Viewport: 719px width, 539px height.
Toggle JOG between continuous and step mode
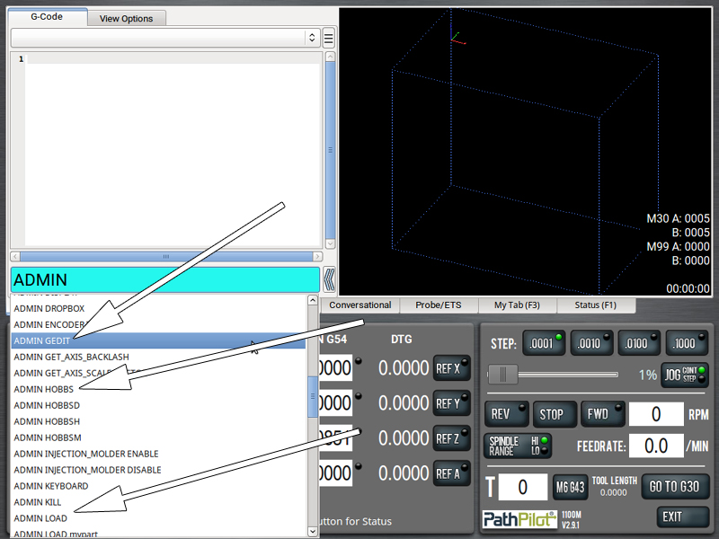pos(684,375)
